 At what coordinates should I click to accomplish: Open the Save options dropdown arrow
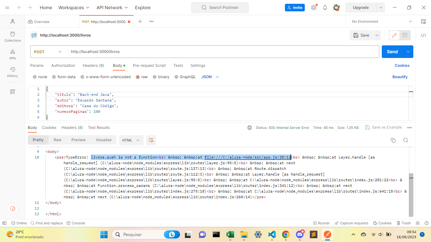377,35
